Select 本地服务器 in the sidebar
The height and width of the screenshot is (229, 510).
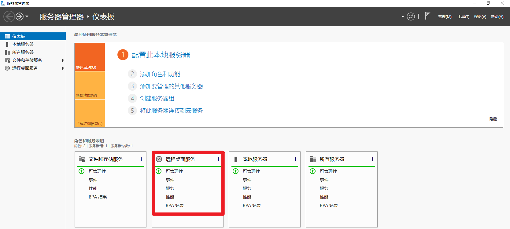pos(33,44)
